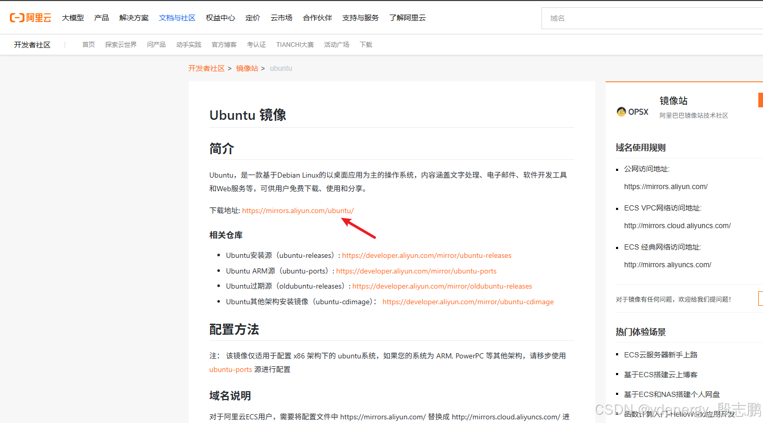Select the 下载 tab
Viewport: 763px width, 423px height.
(x=366, y=45)
